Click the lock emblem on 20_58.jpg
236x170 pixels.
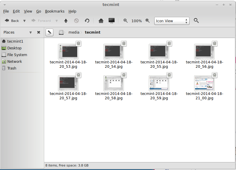(124, 75)
